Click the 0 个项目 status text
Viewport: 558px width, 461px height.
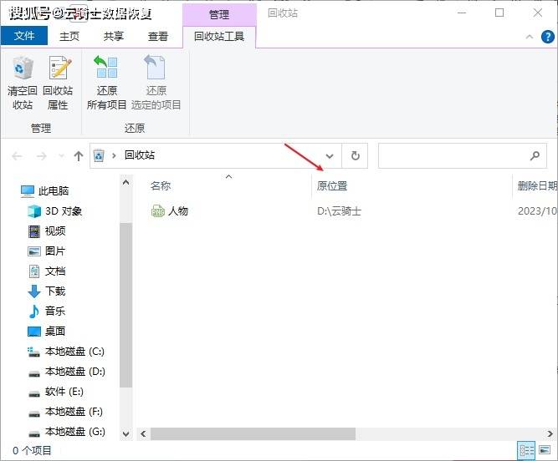coord(32,451)
